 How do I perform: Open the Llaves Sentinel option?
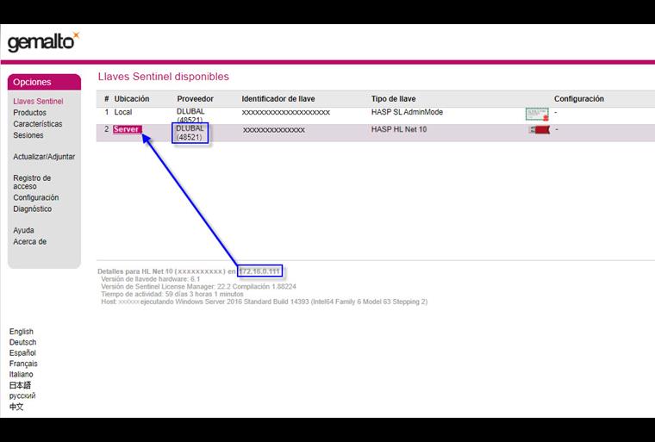(x=38, y=101)
